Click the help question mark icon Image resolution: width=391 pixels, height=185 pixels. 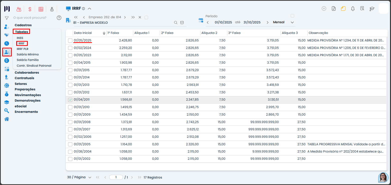59,18
